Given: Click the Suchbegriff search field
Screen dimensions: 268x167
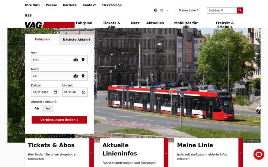Looking at the screenshot, I should click(222, 10).
